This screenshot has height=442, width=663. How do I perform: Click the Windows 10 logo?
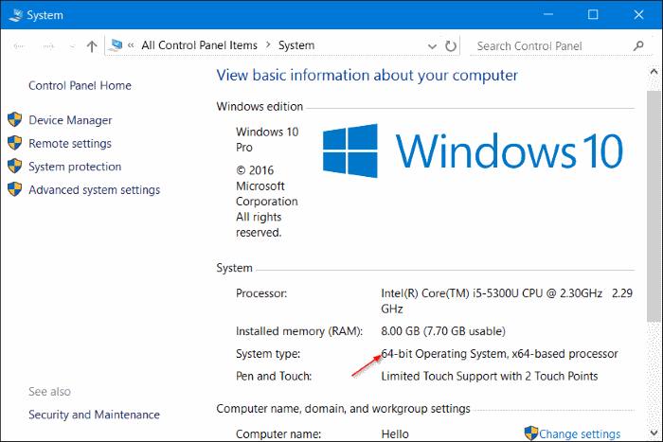click(473, 150)
